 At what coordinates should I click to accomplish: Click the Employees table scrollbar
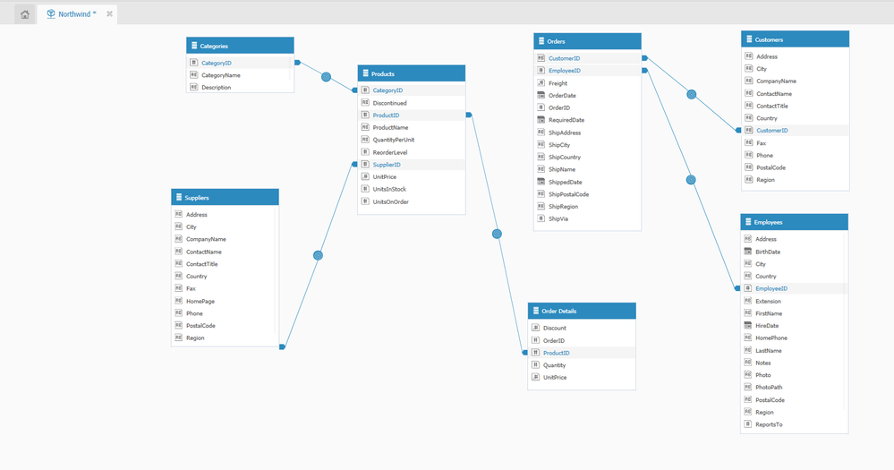pos(845,322)
